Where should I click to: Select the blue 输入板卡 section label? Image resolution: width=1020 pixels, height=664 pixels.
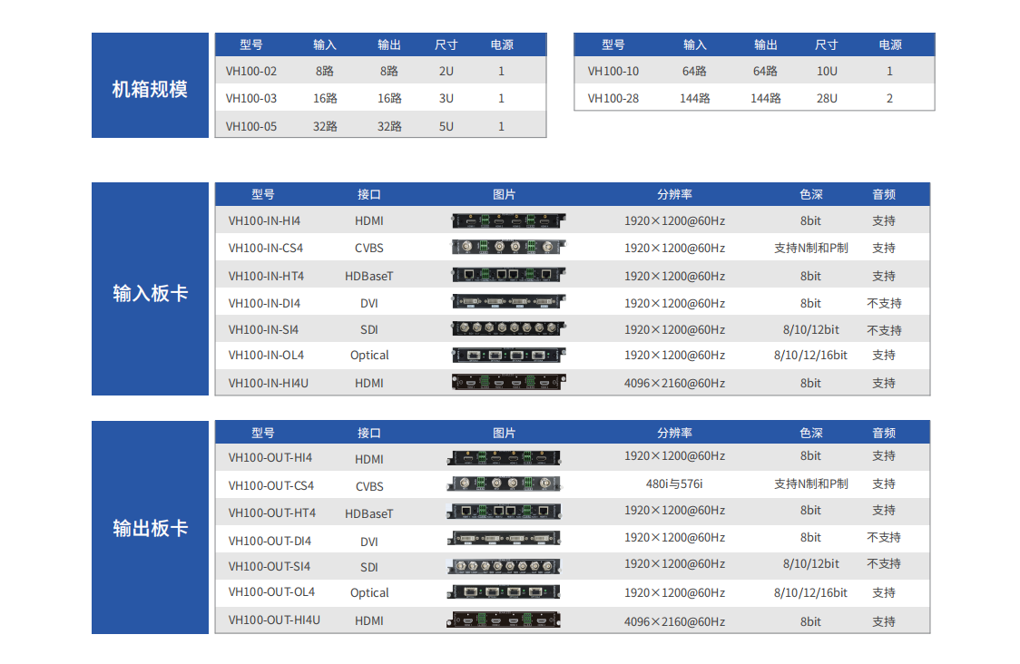tap(150, 292)
